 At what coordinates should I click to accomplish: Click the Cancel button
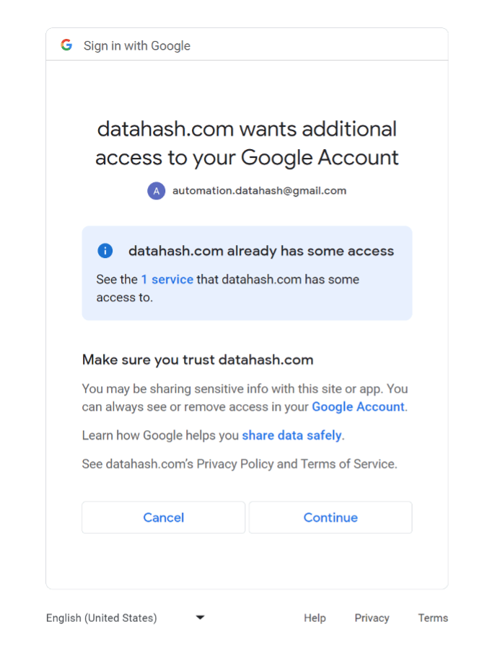point(163,517)
